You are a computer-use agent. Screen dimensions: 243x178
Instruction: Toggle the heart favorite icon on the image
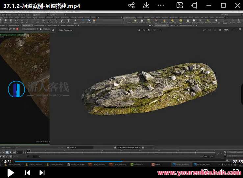click(155, 30)
